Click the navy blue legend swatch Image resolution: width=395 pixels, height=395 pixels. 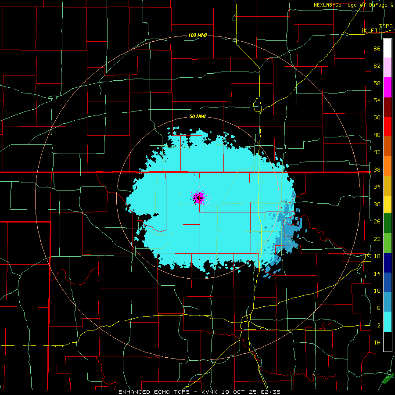pyautogui.click(x=388, y=263)
